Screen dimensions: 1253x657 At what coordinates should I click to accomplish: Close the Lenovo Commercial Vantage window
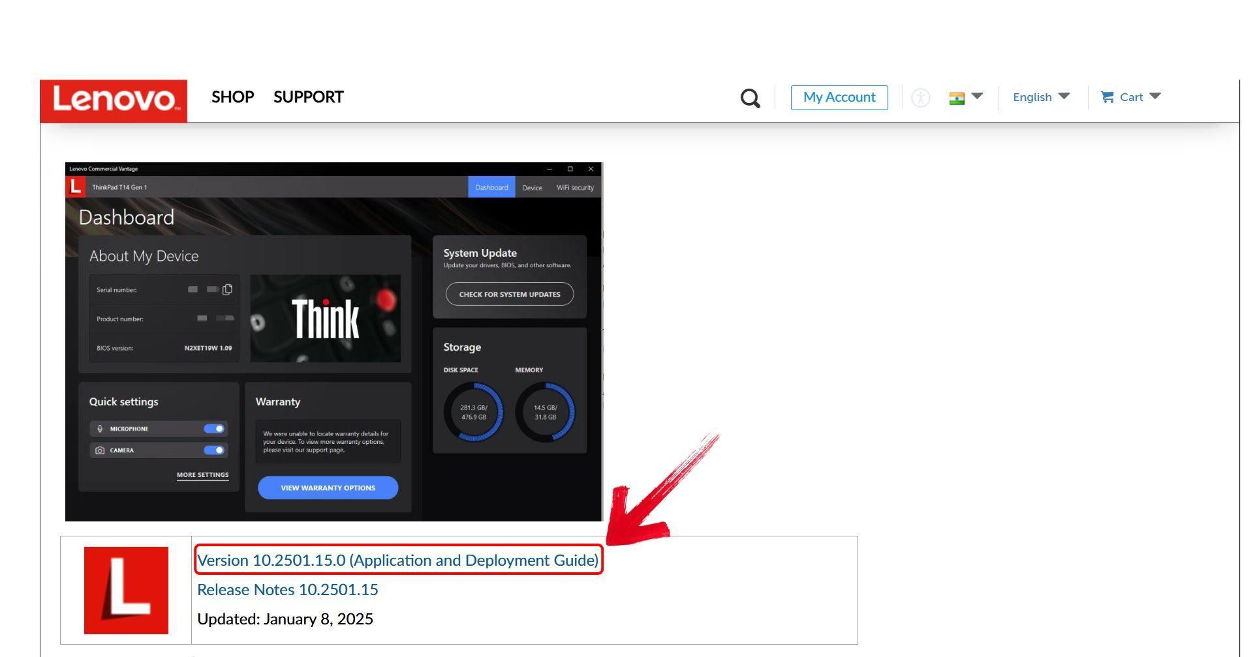[x=591, y=169]
